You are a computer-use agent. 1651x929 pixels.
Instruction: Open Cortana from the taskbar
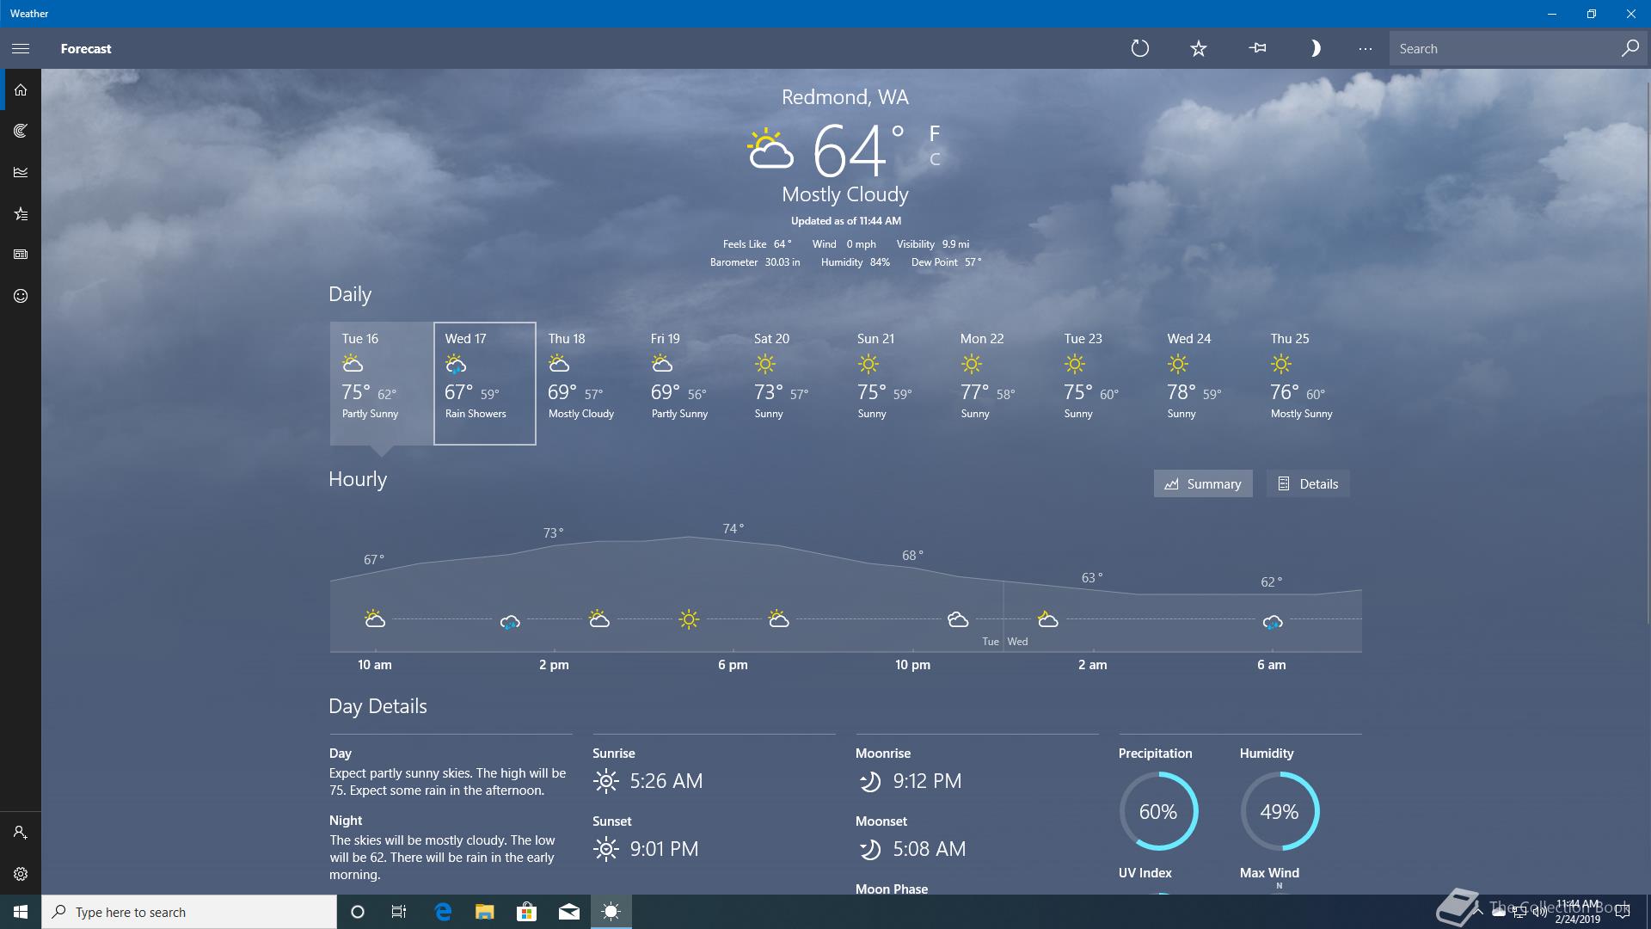click(358, 912)
